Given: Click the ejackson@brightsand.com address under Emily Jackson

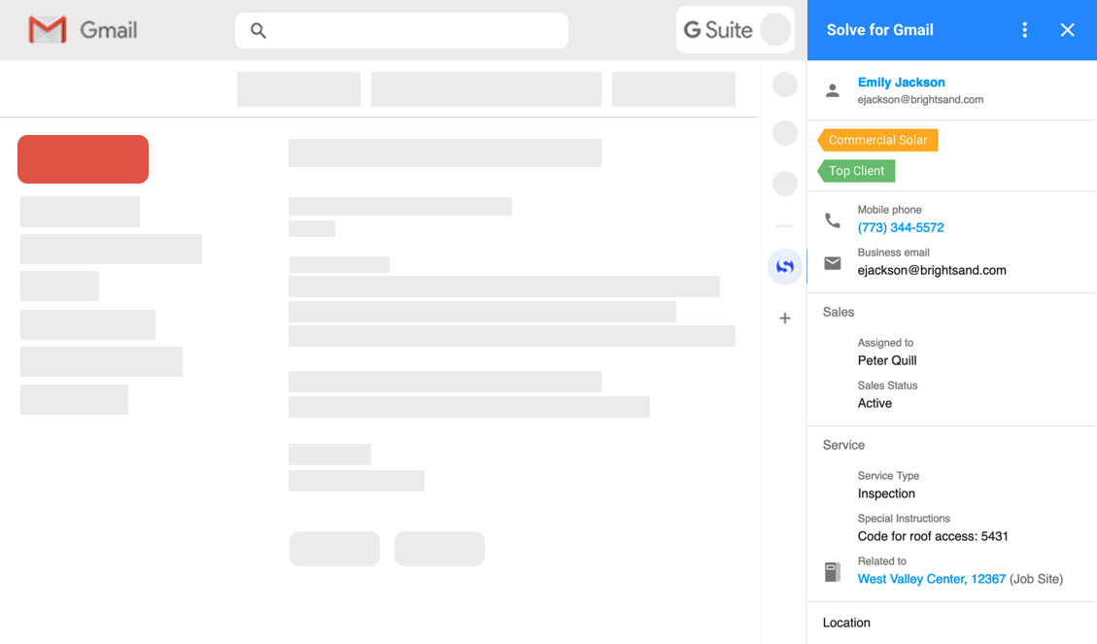Looking at the screenshot, I should pyautogui.click(x=921, y=100).
